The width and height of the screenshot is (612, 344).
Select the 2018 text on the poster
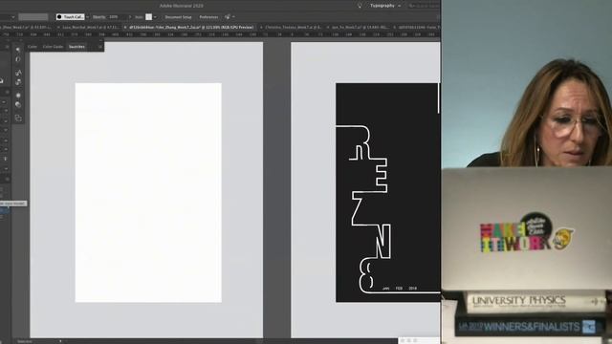pyautogui.click(x=412, y=289)
